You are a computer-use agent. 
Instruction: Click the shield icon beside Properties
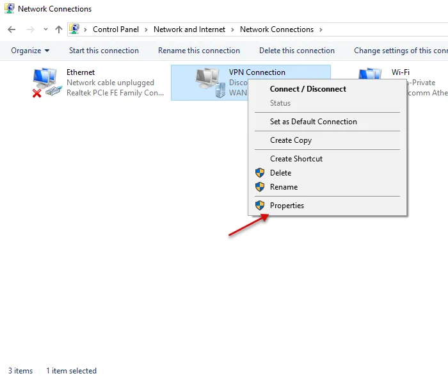coord(260,206)
